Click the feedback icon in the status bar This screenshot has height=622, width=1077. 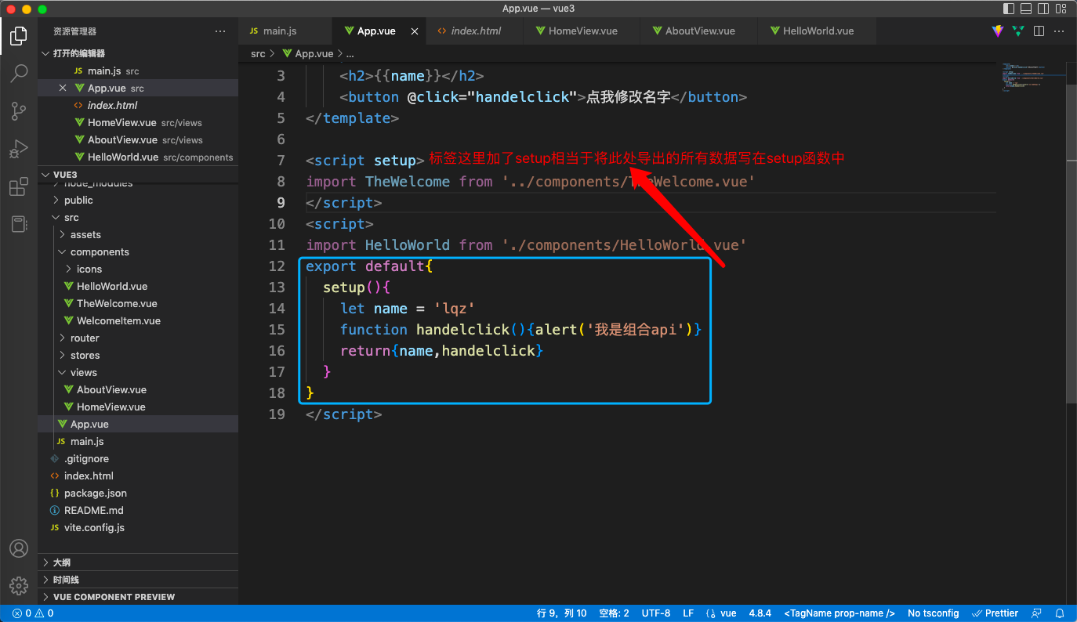point(1037,613)
